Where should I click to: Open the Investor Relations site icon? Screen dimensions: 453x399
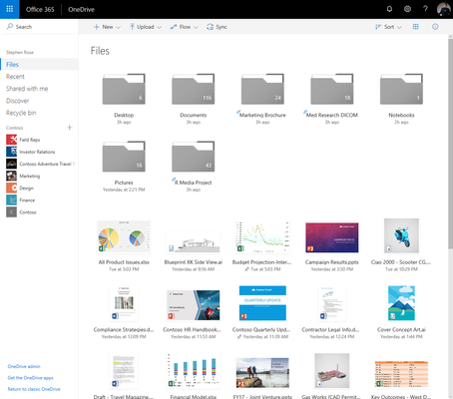(x=11, y=152)
